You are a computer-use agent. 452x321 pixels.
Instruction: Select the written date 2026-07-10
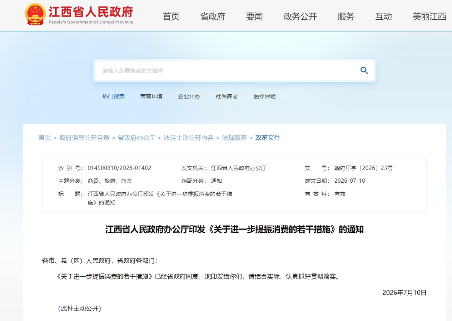349,181
